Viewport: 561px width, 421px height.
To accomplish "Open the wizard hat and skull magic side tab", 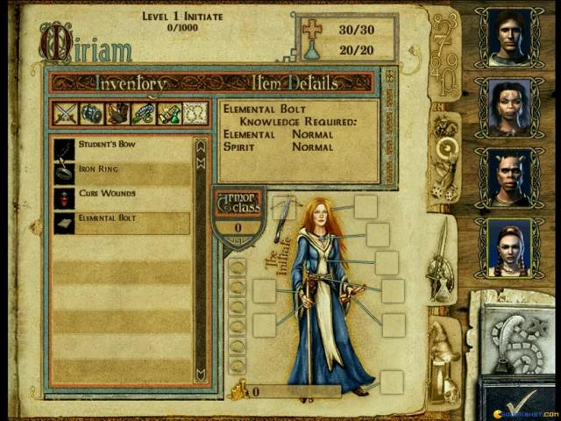I will tap(444, 363).
